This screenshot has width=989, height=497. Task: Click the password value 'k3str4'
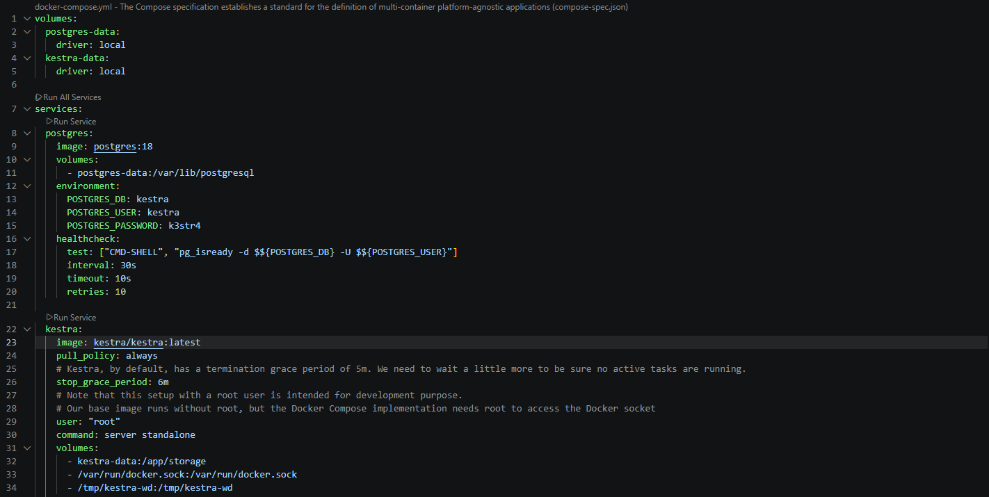coord(184,226)
